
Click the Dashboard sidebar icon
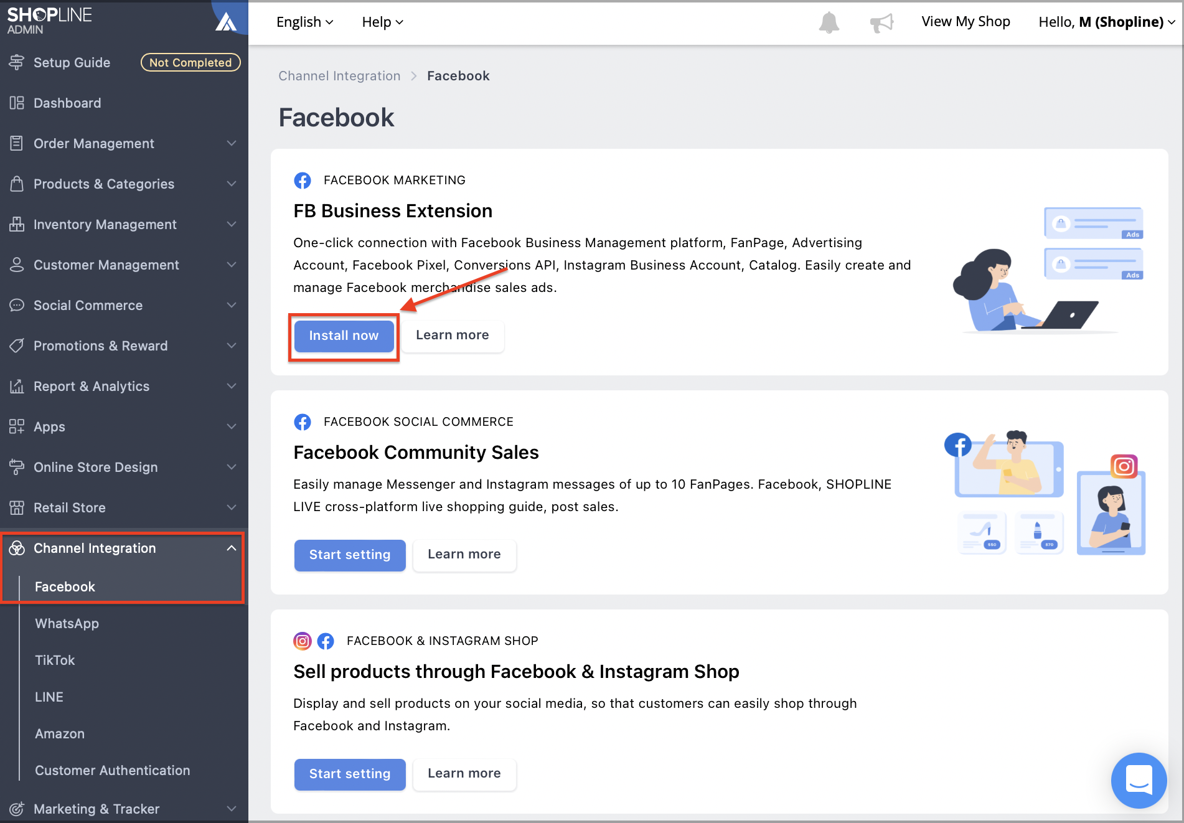pyautogui.click(x=17, y=103)
